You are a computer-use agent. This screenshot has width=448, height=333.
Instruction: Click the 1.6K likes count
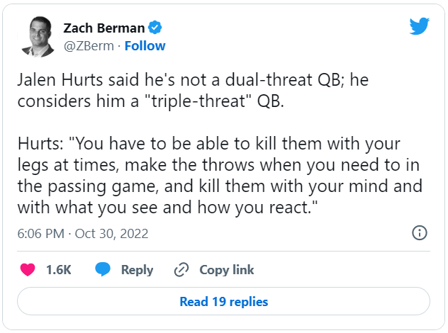click(58, 269)
